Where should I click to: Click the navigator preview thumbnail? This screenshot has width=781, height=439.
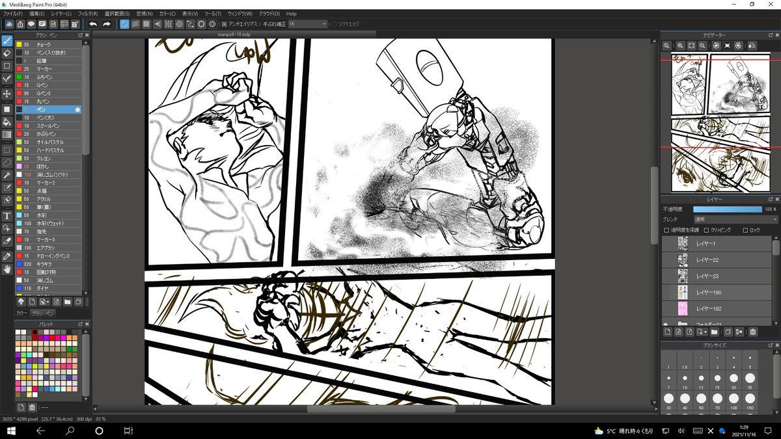719,122
